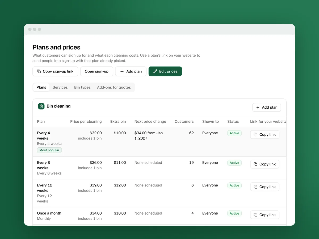Image resolution: width=319 pixels, height=239 pixels.
Task: Switch to the Services tab
Action: point(60,87)
